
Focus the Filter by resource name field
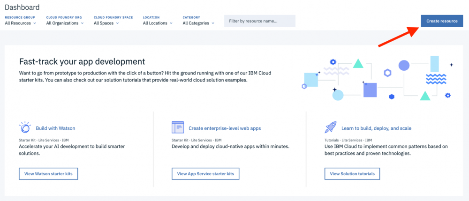point(259,21)
